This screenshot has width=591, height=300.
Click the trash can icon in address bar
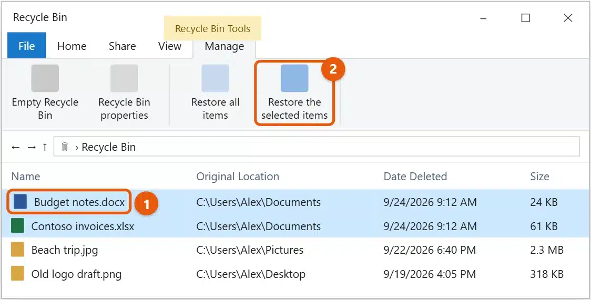coord(65,147)
